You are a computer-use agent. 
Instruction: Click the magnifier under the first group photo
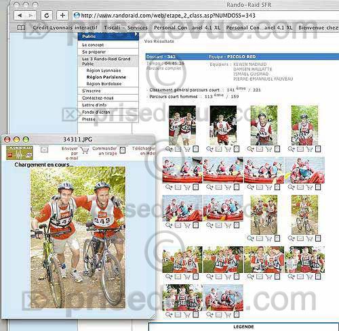[169, 276]
